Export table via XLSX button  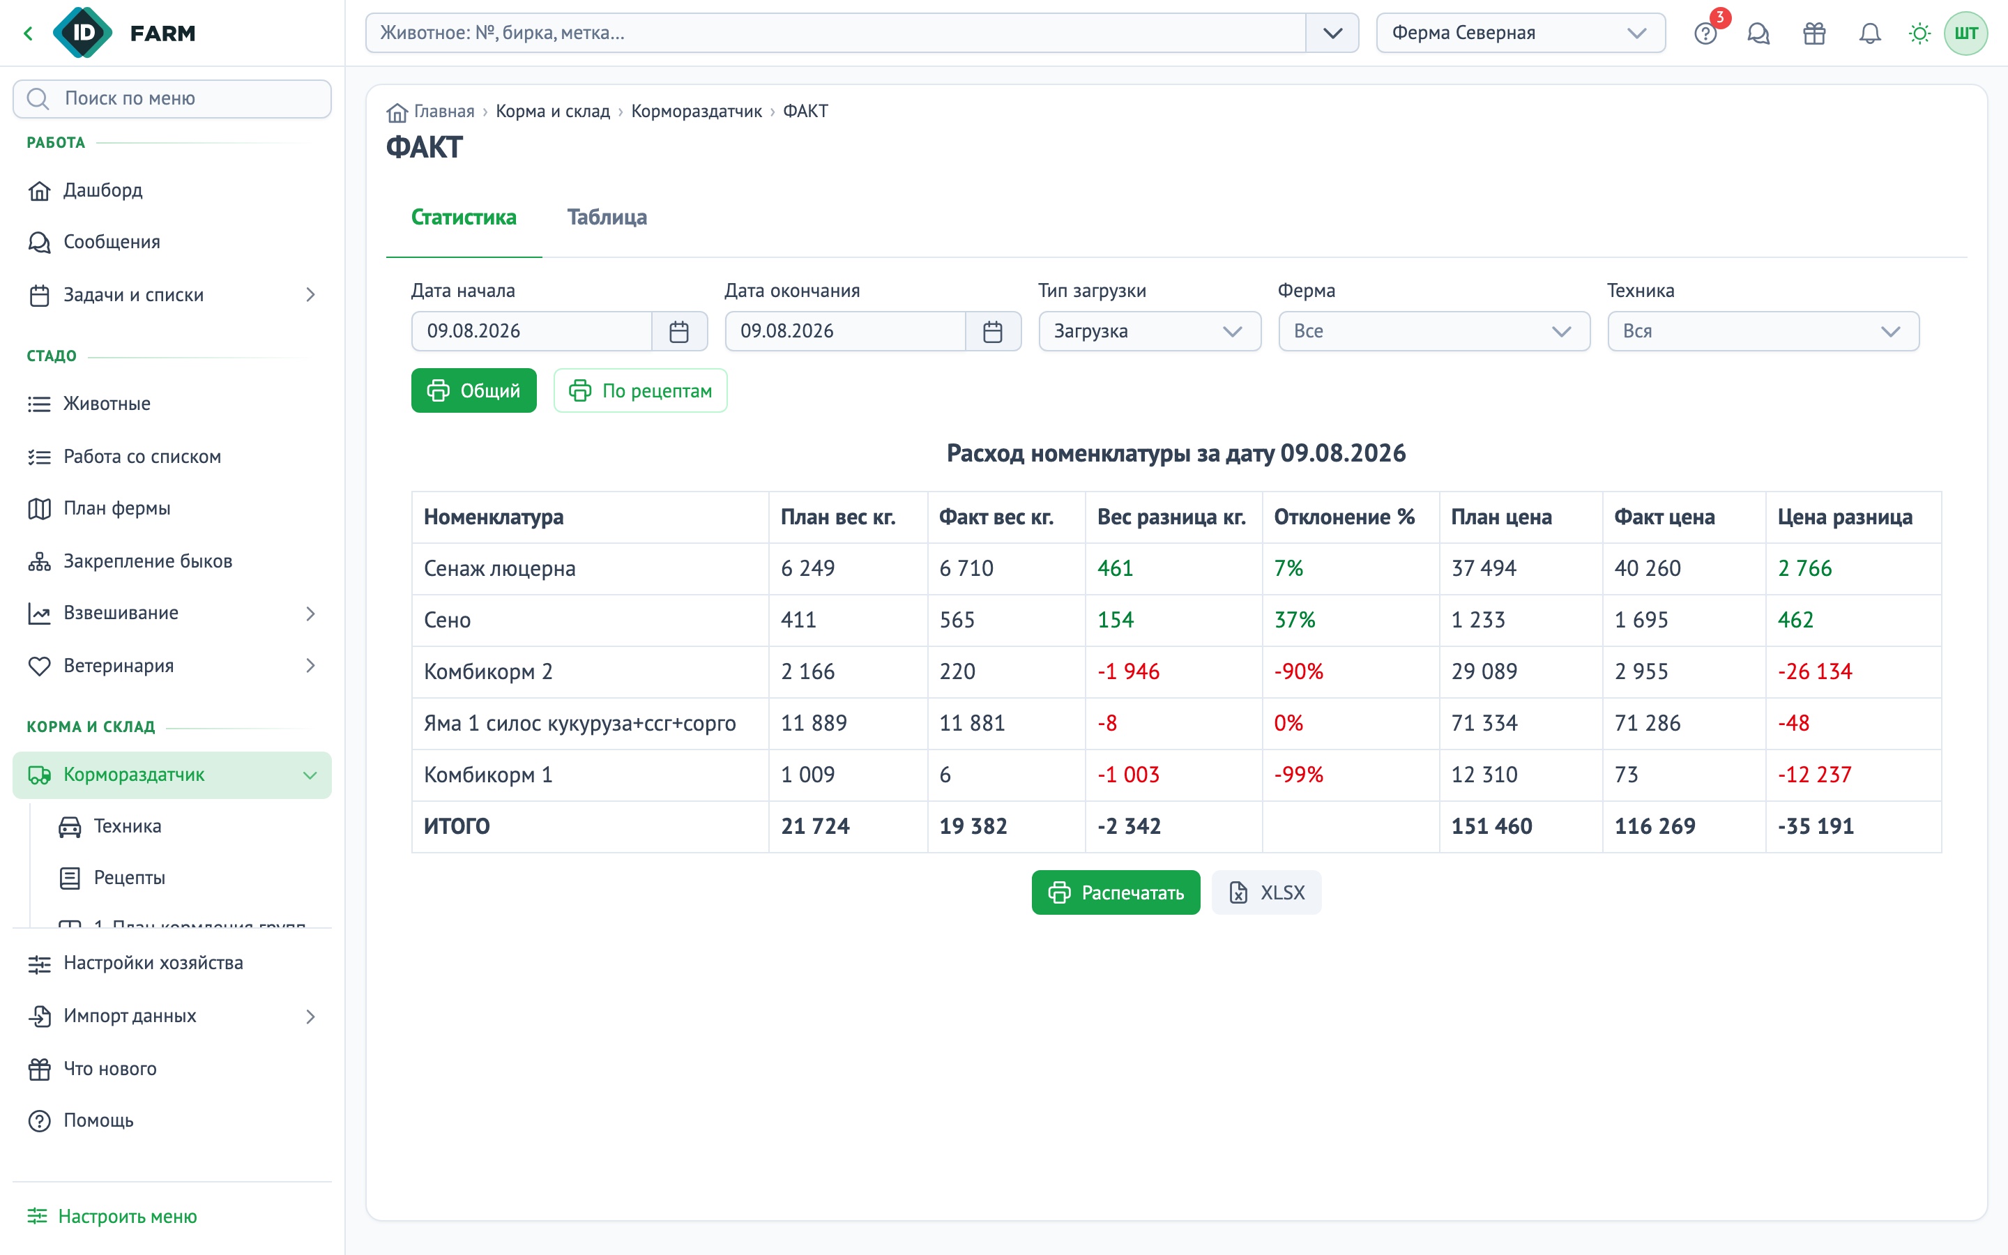click(x=1266, y=892)
